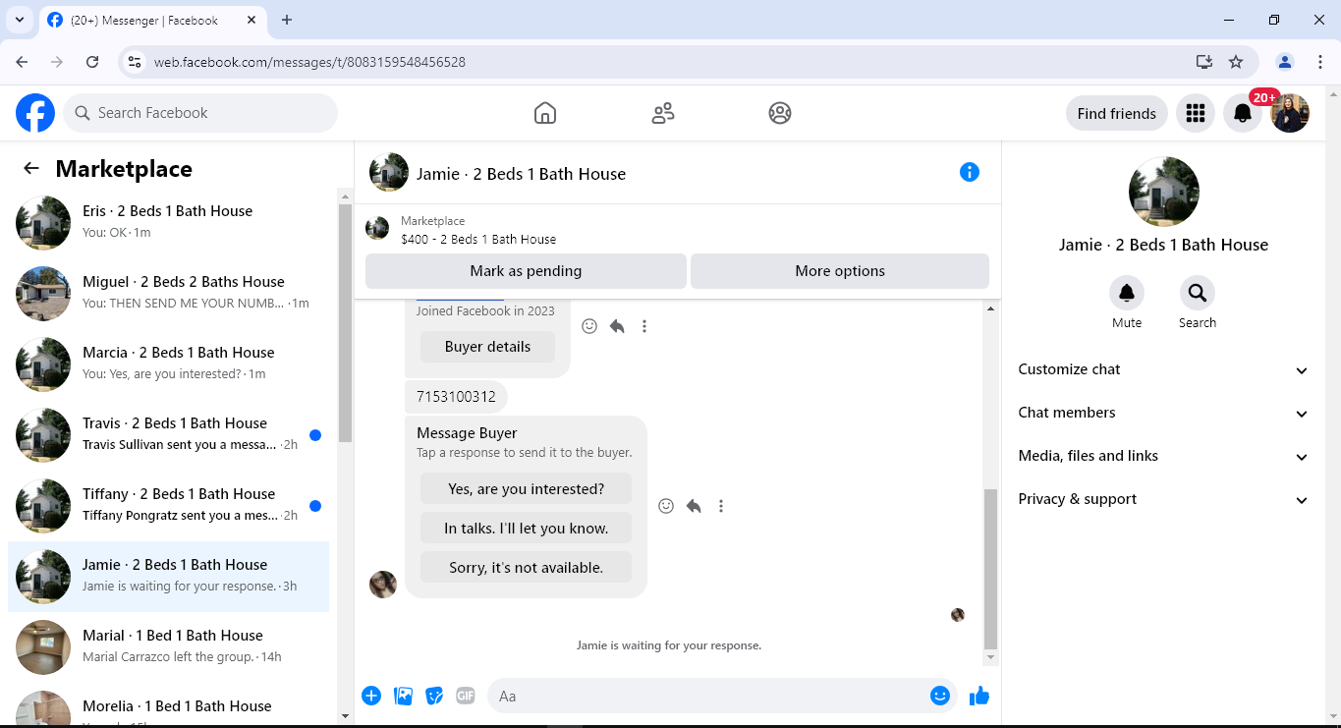Viewport: 1341px width, 728px height.
Task: Expand Media, files and links section
Action: [1164, 456]
